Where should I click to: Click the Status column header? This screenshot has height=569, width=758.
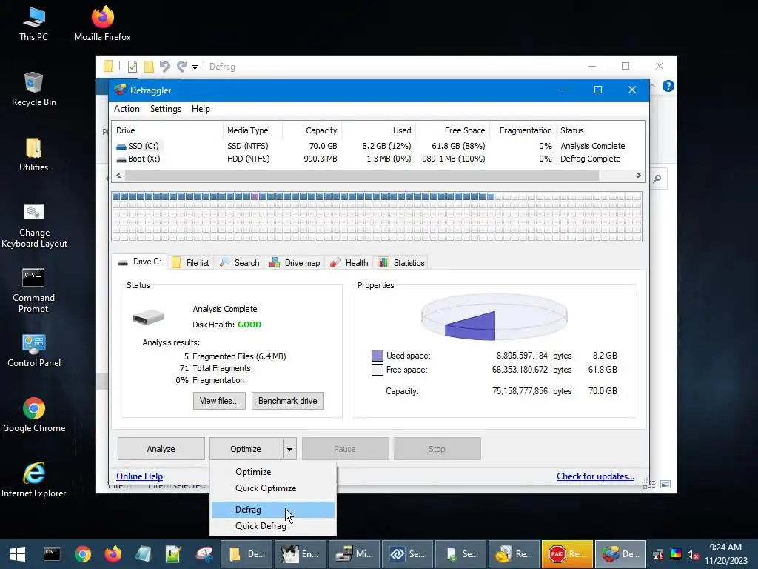point(600,130)
